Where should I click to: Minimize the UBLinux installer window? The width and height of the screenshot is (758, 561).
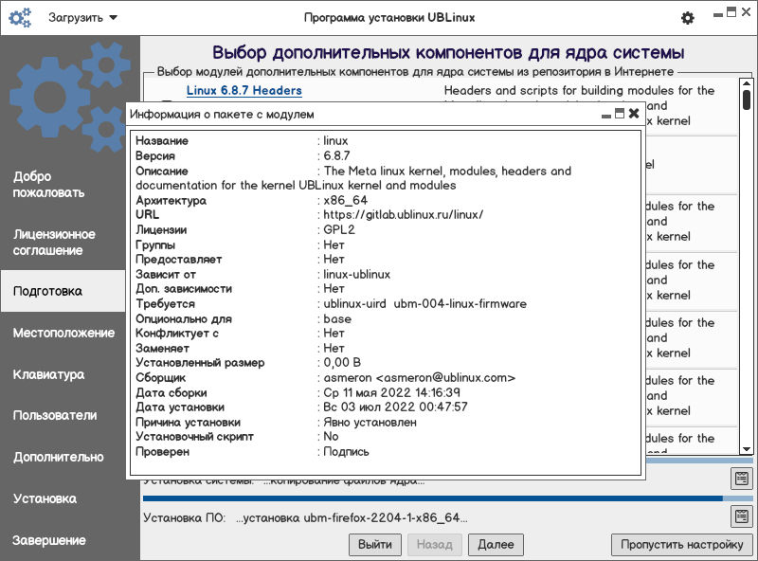pos(718,14)
